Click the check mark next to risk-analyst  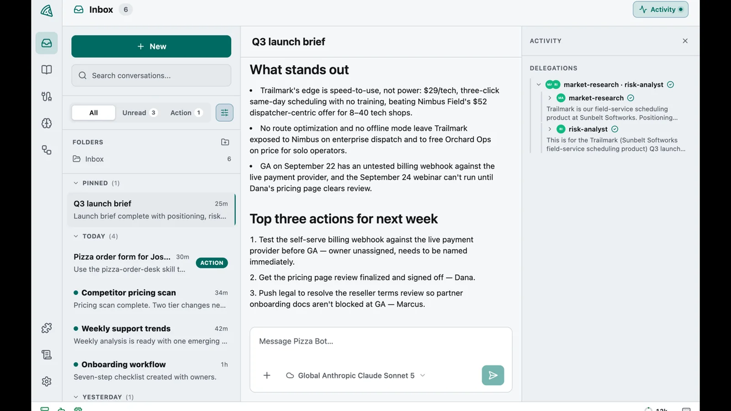[615, 129]
